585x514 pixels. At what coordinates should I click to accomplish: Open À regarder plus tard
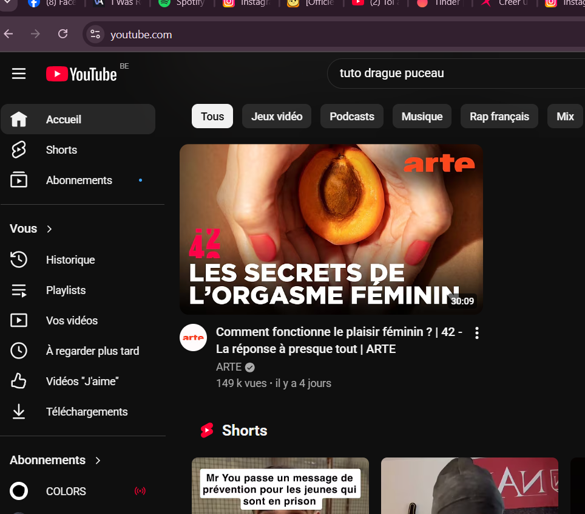(92, 351)
